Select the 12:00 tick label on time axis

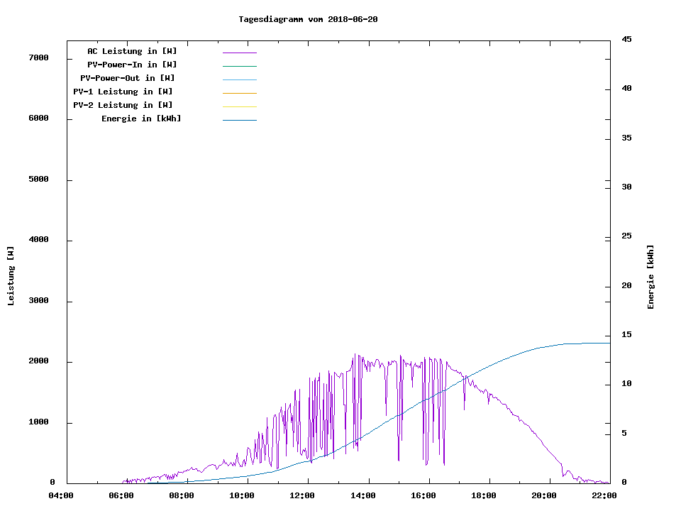(302, 495)
